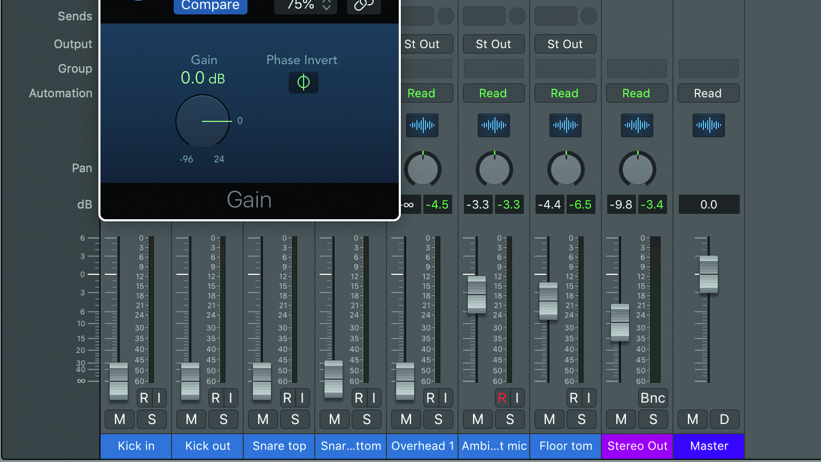Mute the Kick in channel
The image size is (821, 462).
(120, 419)
